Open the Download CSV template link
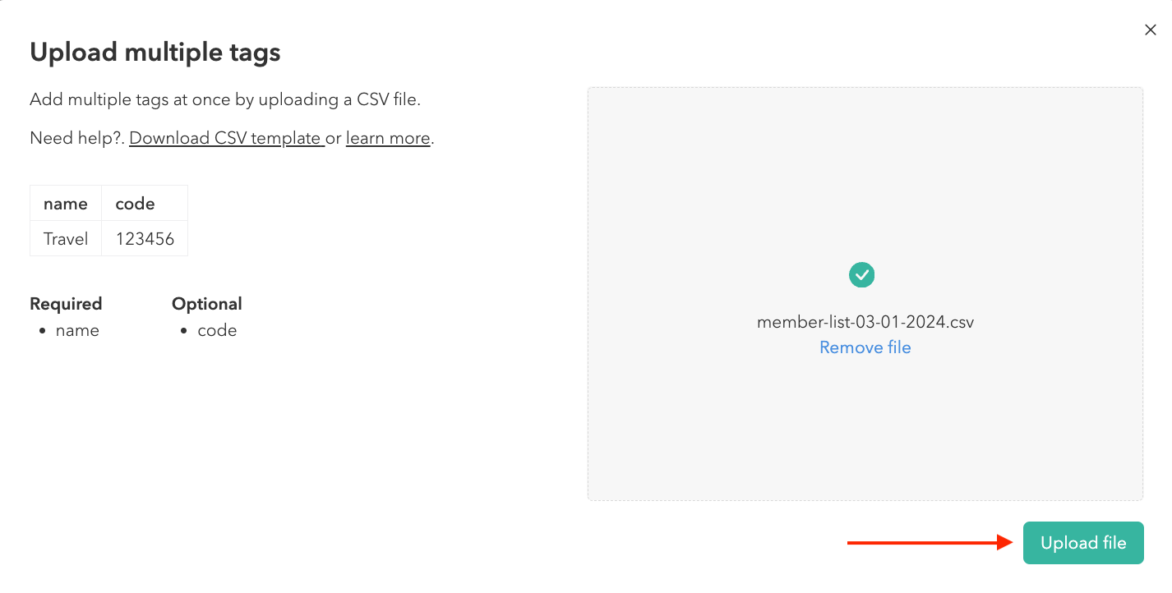1172x593 pixels. click(224, 138)
